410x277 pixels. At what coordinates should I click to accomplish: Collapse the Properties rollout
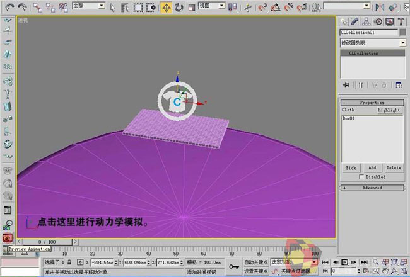tap(372, 103)
